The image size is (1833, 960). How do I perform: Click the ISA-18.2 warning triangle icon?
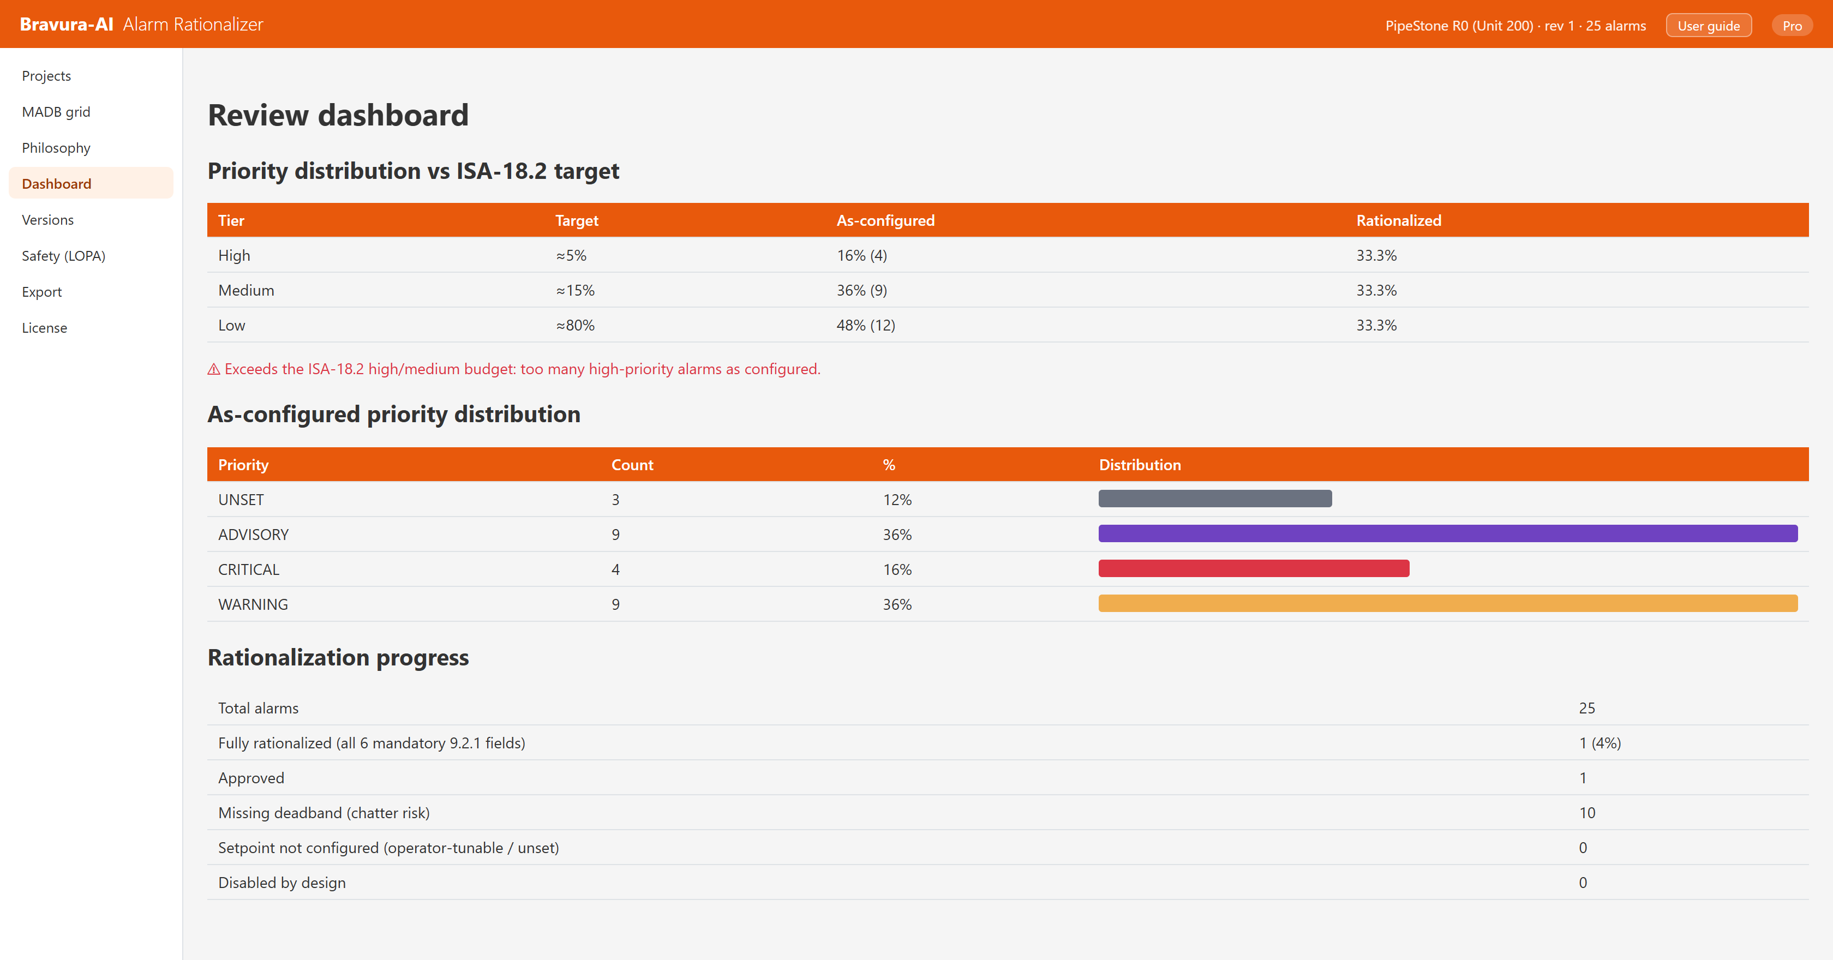tap(213, 369)
